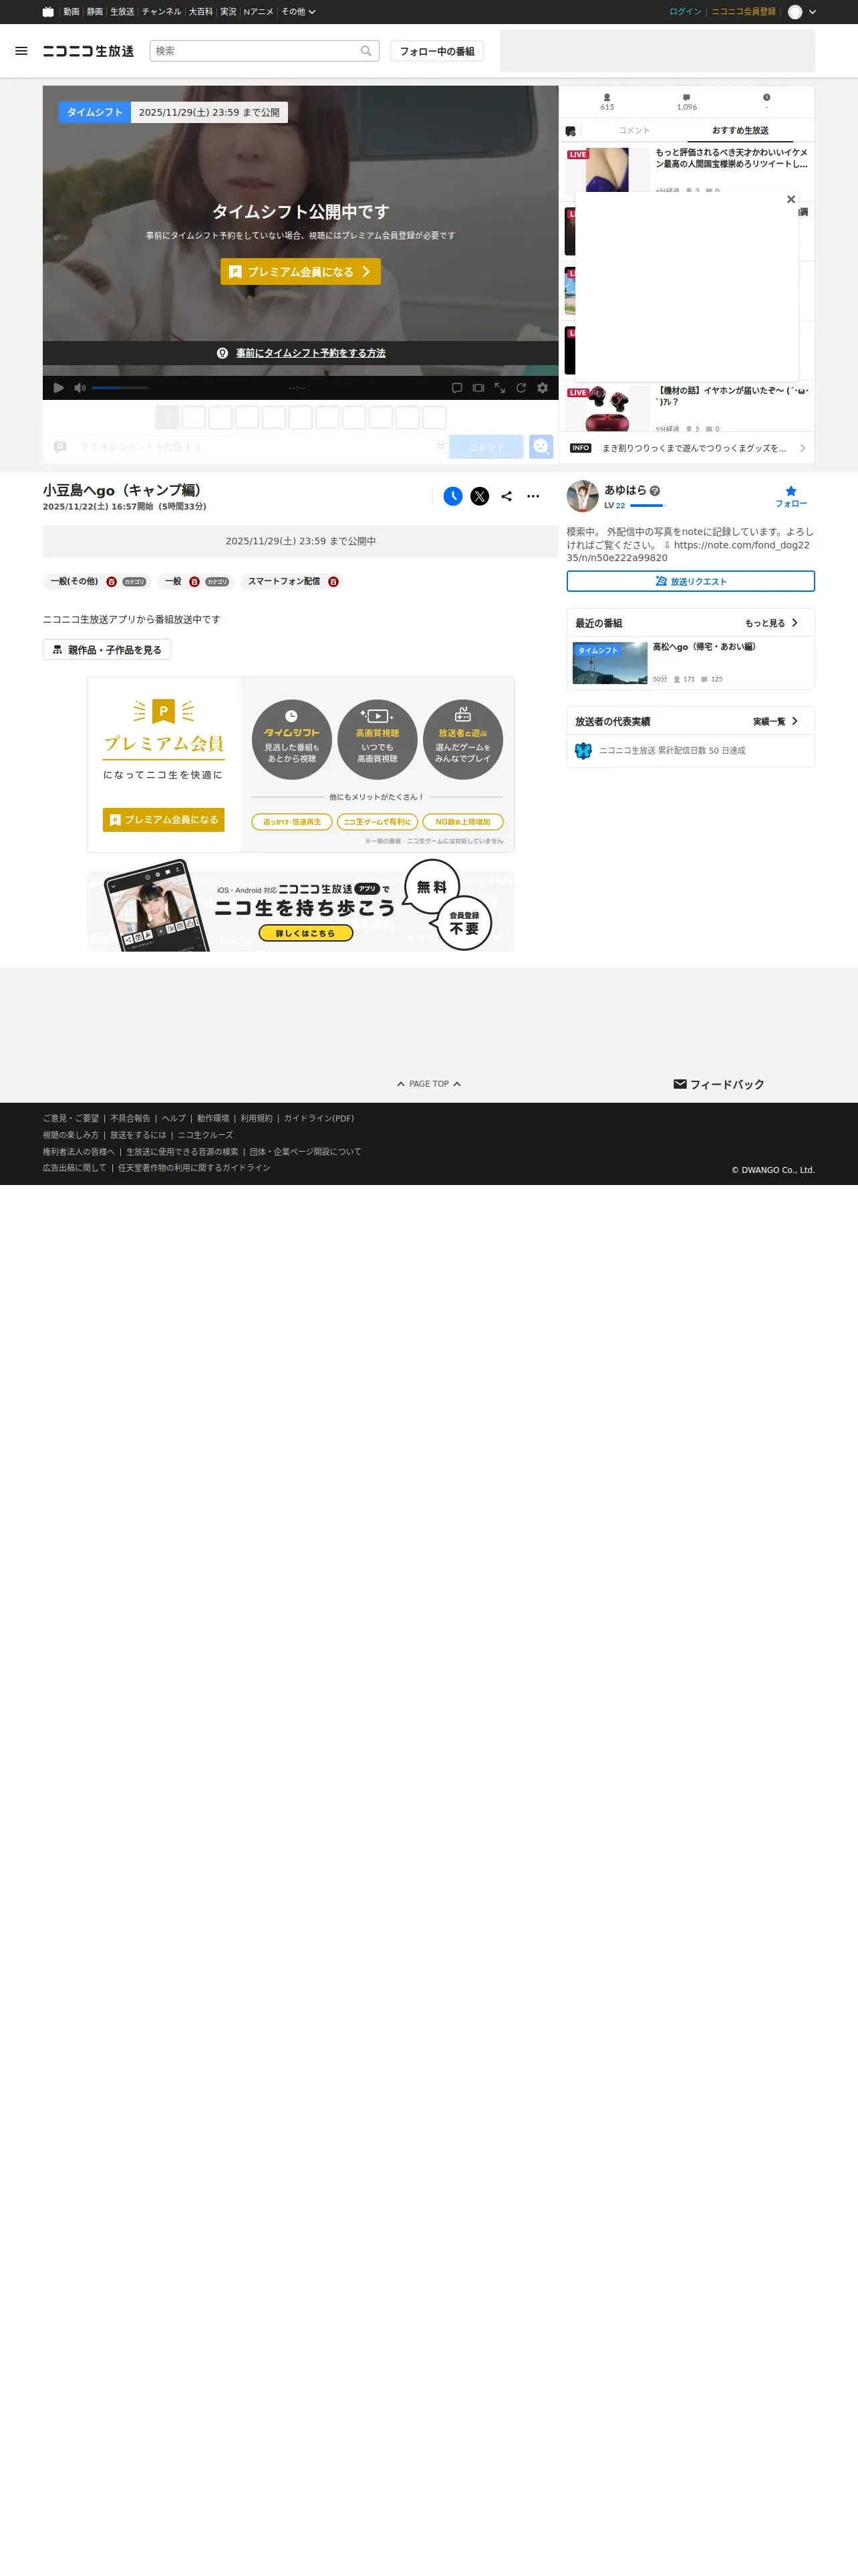Click 放送リクエスト button
Screen dimensions: 858x2576
pyautogui.click(x=690, y=581)
